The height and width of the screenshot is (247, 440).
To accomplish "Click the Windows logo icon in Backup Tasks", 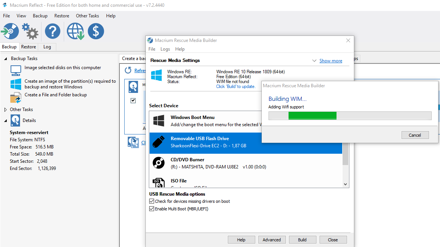I will pyautogui.click(x=16, y=84).
